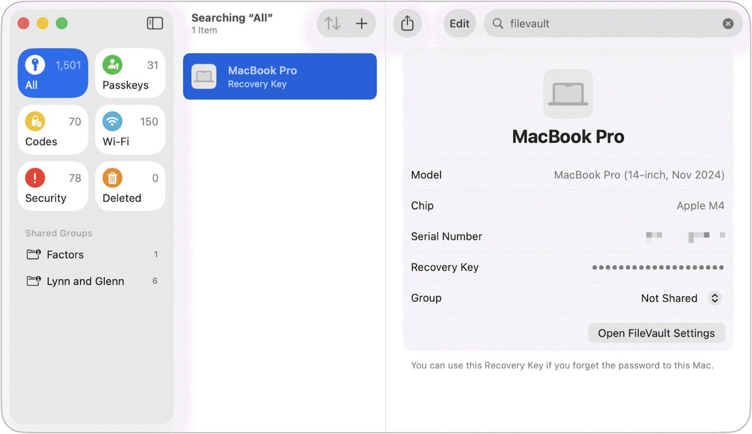Open the Passkeys category

(x=130, y=74)
